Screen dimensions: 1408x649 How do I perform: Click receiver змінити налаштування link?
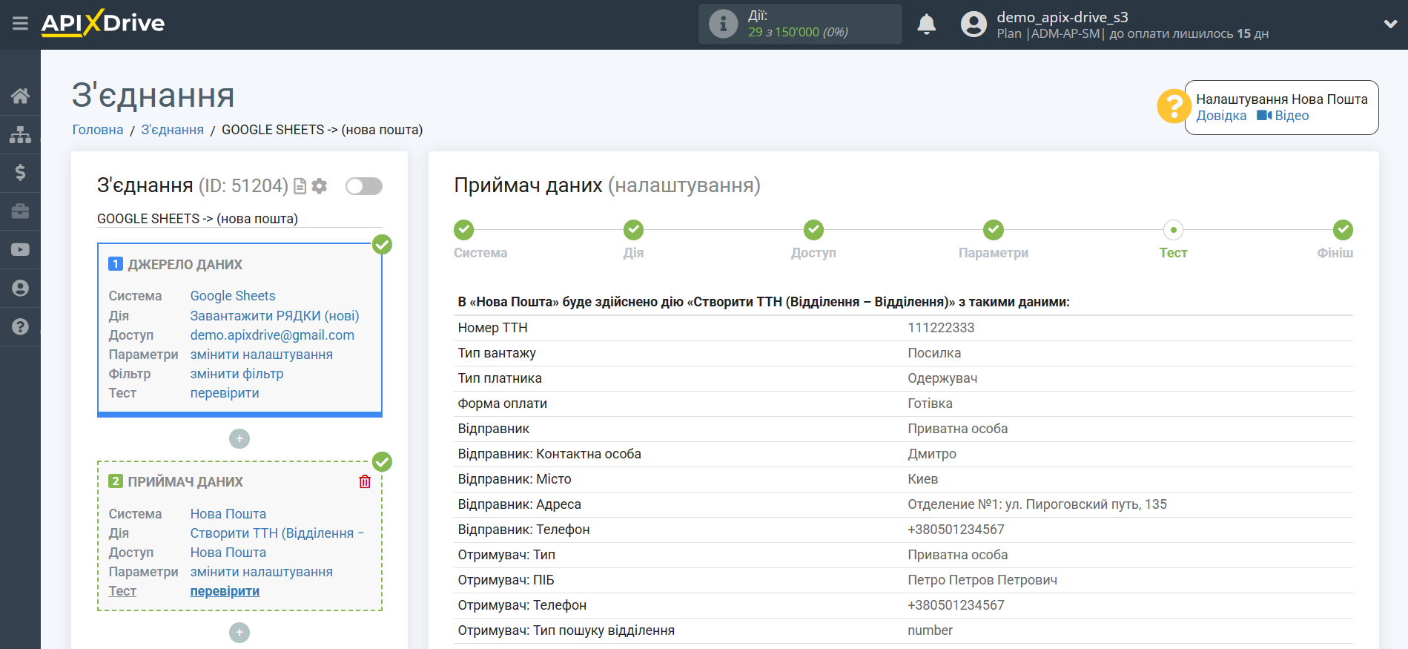tap(261, 572)
